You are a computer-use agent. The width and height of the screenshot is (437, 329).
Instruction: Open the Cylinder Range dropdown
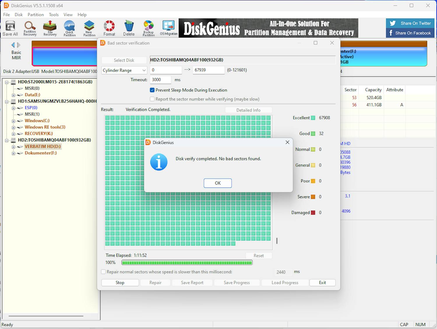coord(124,70)
